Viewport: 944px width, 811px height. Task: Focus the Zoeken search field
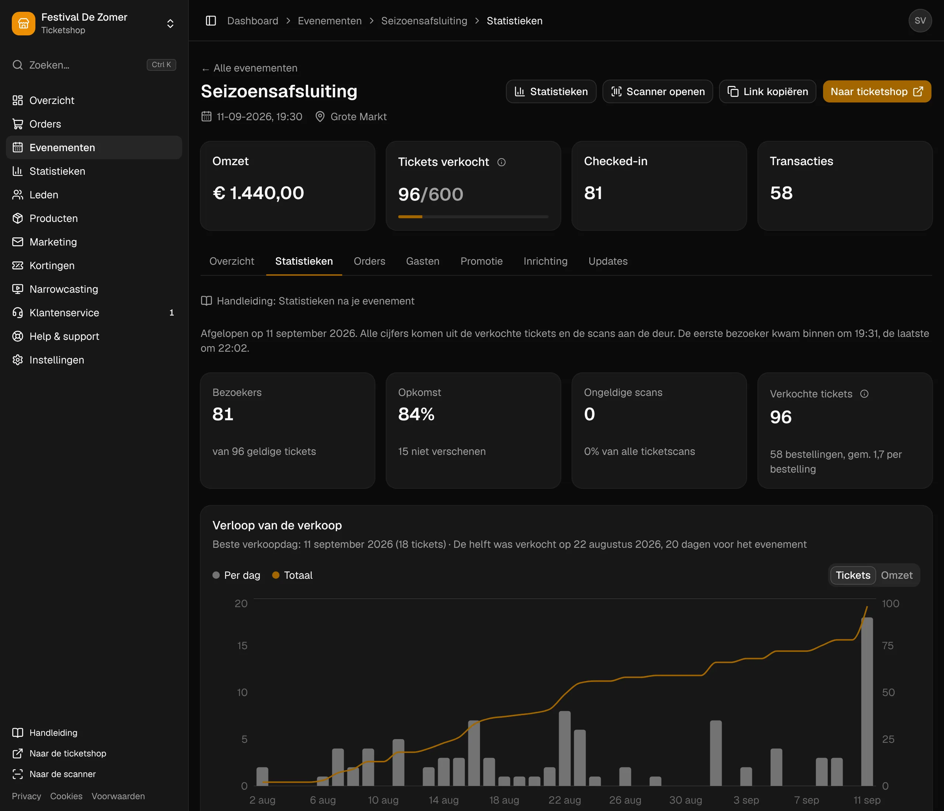coord(94,65)
